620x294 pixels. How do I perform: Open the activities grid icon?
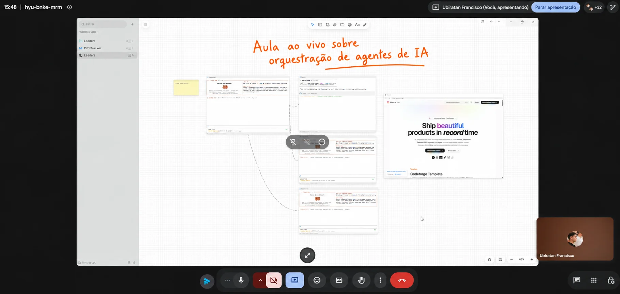tap(594, 280)
